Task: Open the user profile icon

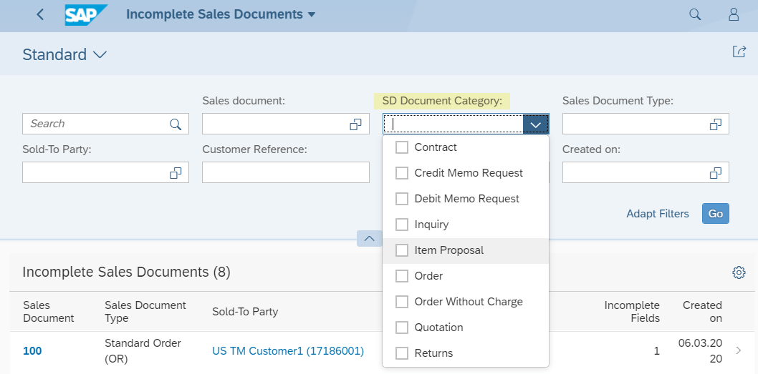Action: tap(733, 14)
